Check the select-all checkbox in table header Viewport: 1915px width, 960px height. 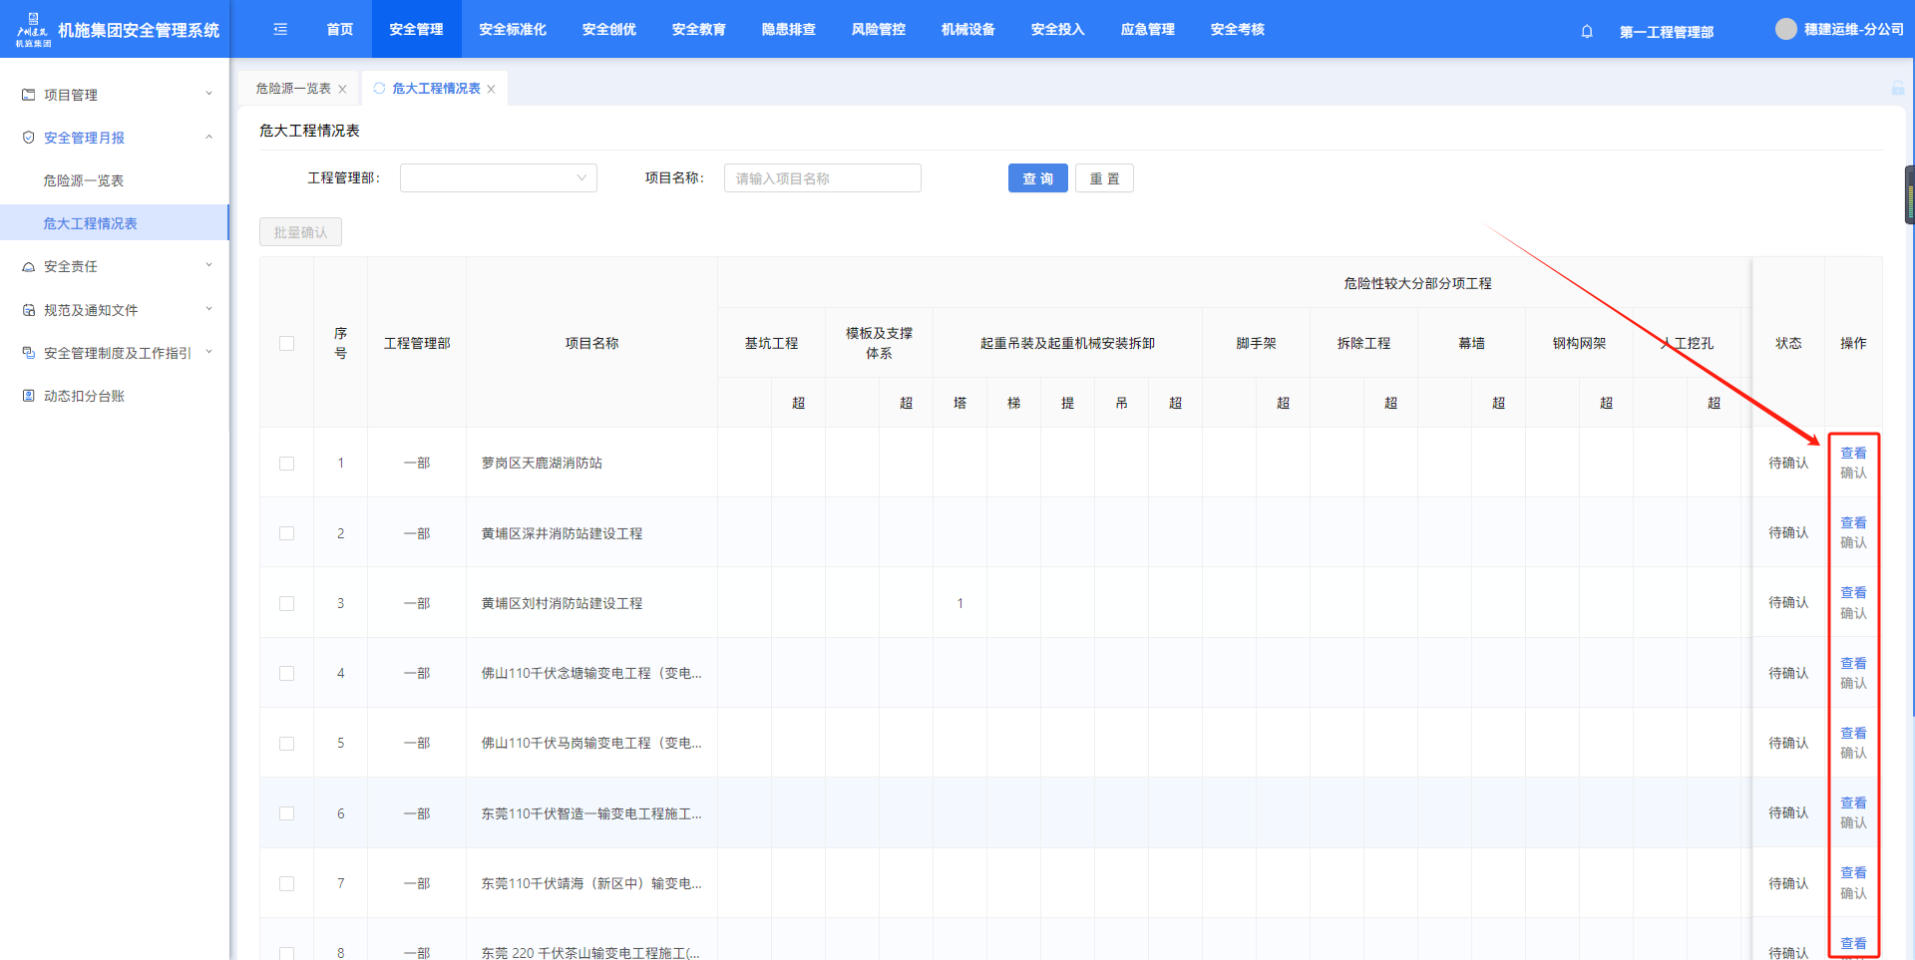pyautogui.click(x=287, y=343)
